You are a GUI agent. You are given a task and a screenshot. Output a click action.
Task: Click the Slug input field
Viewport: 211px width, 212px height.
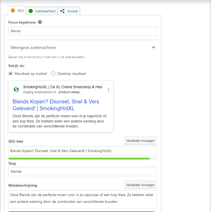pos(83,171)
